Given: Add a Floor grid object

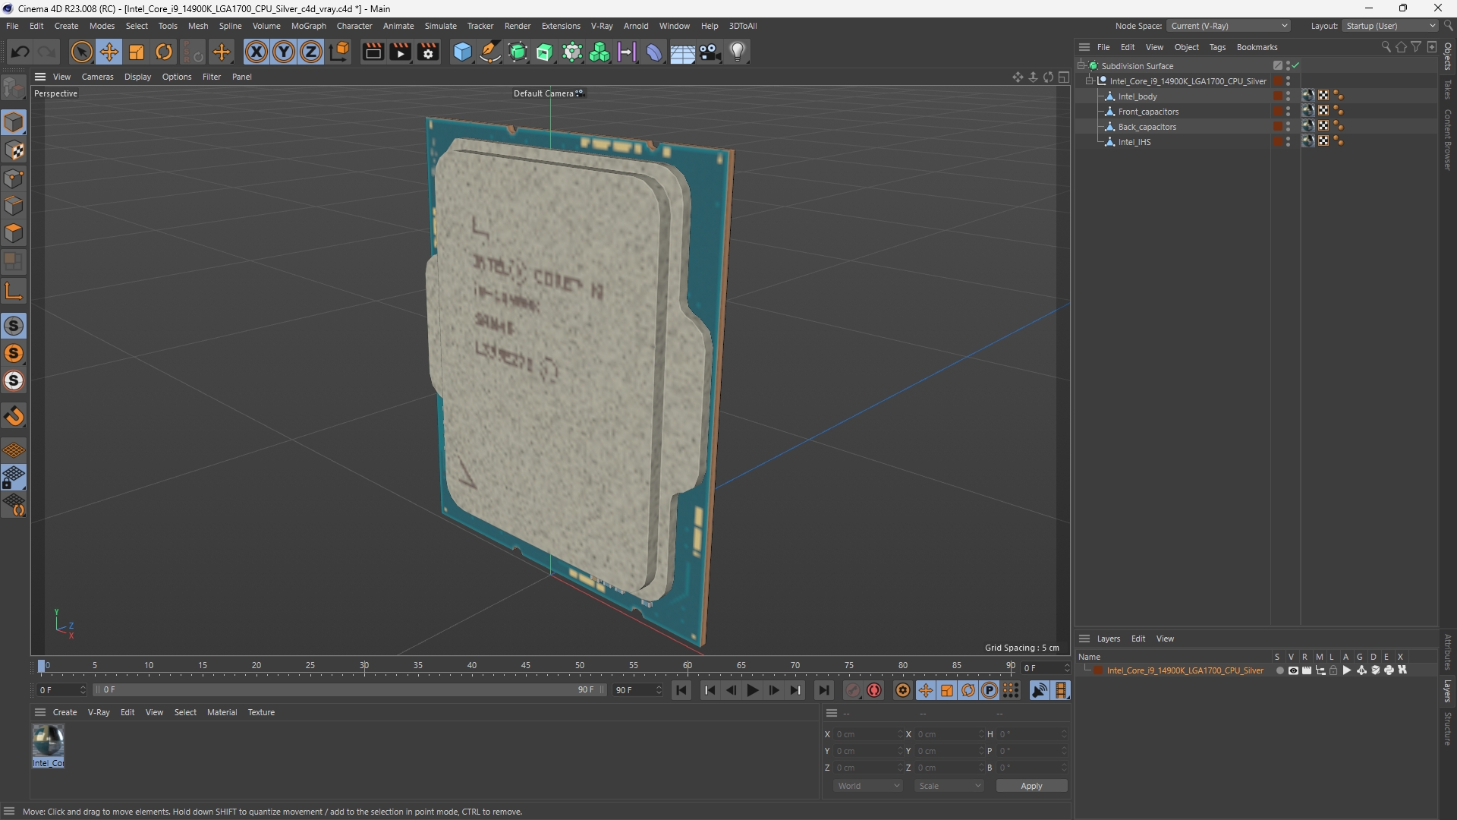Looking at the screenshot, I should coord(682,52).
